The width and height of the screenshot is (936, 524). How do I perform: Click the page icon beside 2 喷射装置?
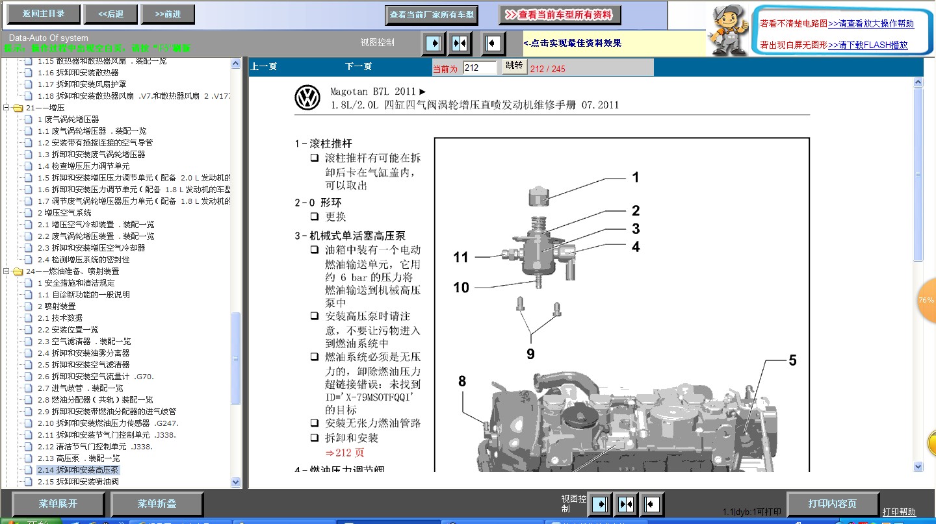coord(28,306)
